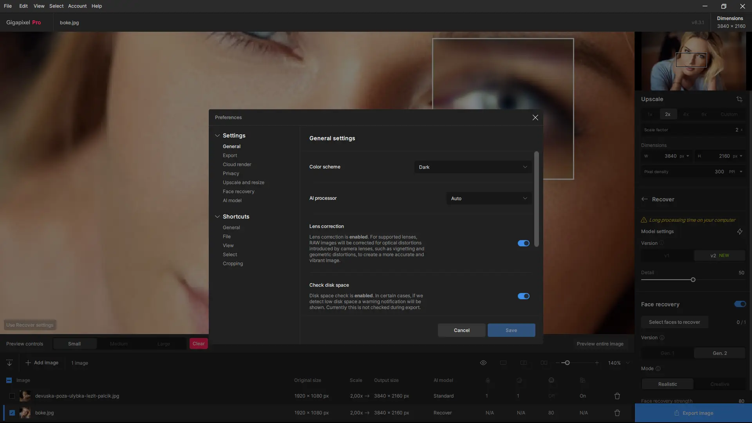
Task: Open the AI processor dropdown
Action: click(489, 199)
